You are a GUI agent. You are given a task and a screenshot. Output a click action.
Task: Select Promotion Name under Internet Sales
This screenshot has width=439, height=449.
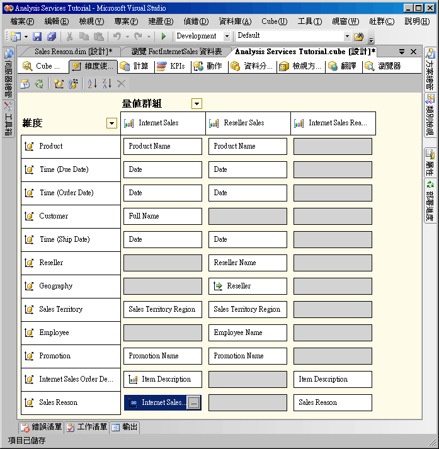(162, 356)
